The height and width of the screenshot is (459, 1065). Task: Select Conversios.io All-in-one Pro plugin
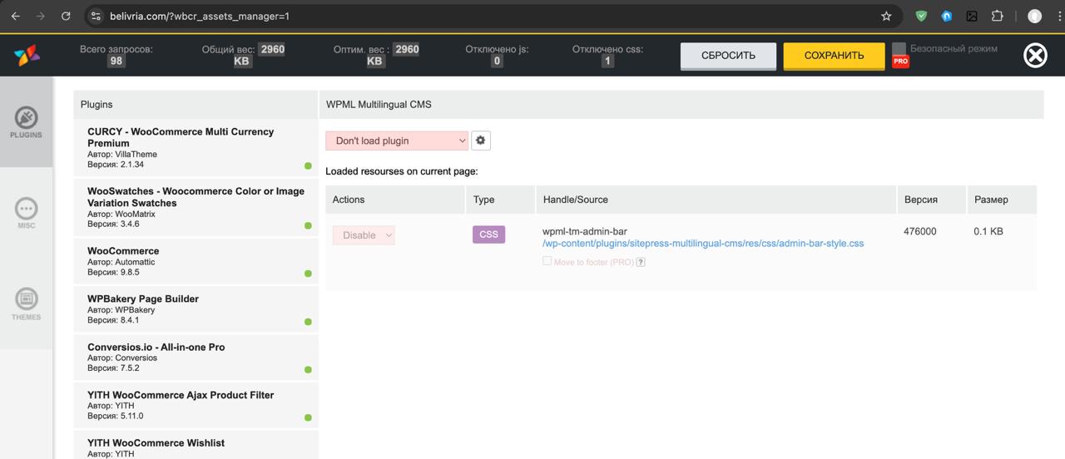pyautogui.click(x=196, y=358)
